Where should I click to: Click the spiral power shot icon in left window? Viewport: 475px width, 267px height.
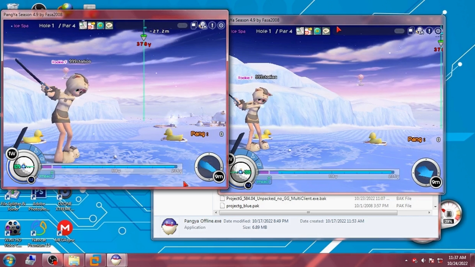(x=203, y=25)
